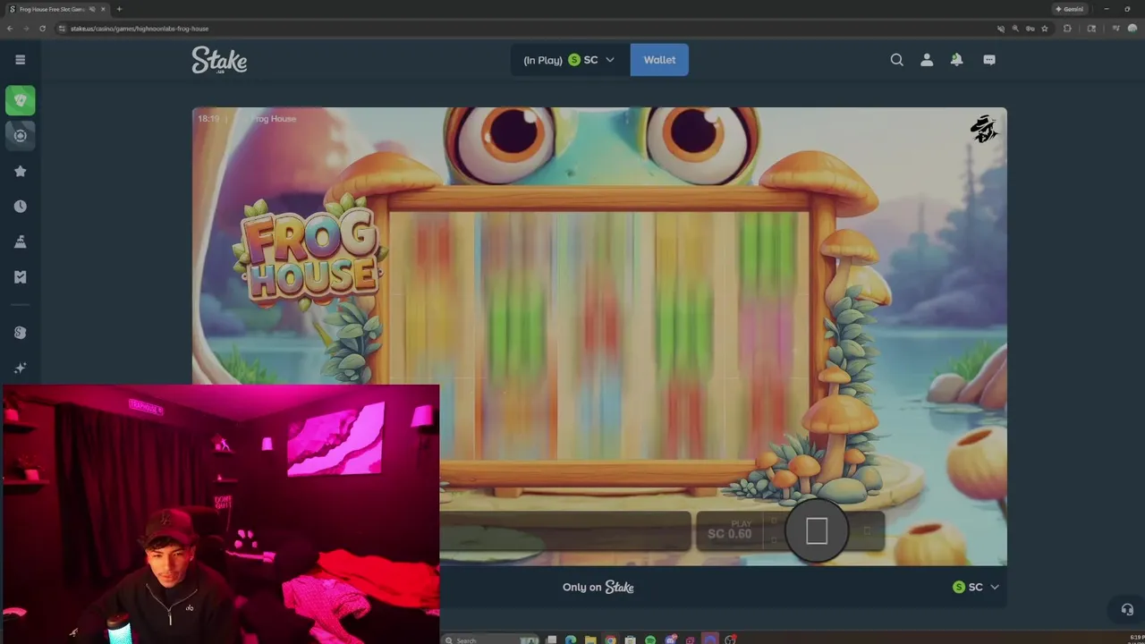Open Chrome from the taskbar
Screen dimensions: 1145x644
[x=610, y=640]
